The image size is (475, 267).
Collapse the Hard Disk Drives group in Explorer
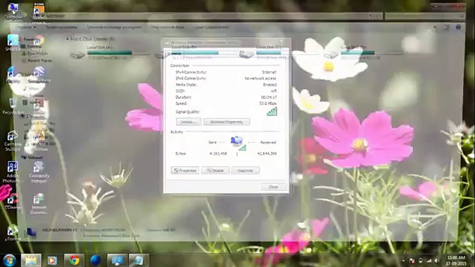[68, 39]
